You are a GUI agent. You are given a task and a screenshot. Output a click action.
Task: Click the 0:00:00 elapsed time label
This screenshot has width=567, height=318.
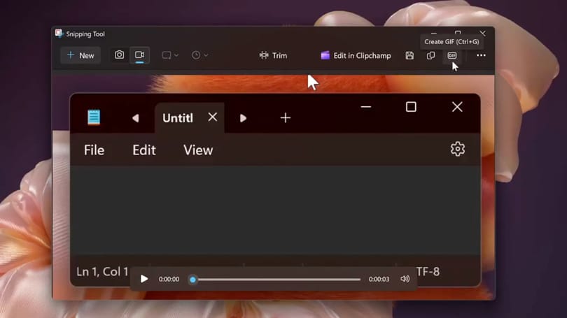point(169,279)
